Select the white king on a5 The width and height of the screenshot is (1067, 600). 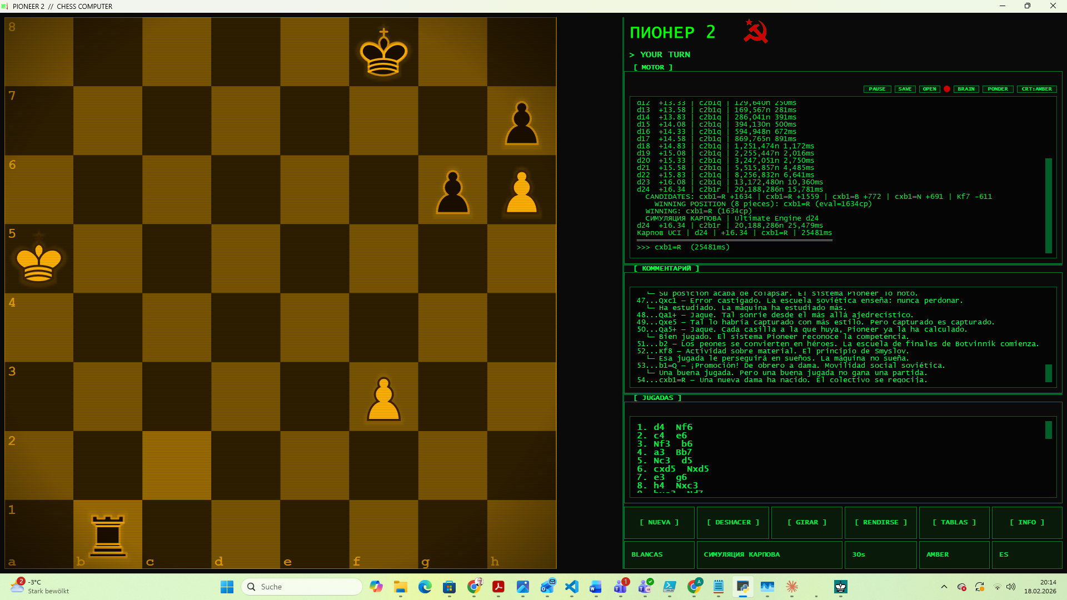[38, 258]
